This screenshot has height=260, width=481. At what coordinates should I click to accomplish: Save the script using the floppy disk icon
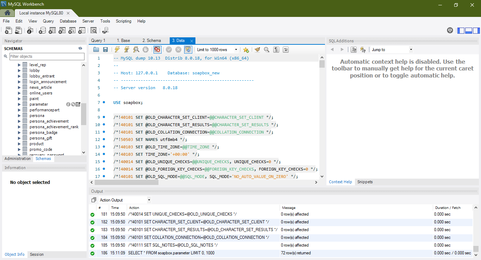pos(105,50)
